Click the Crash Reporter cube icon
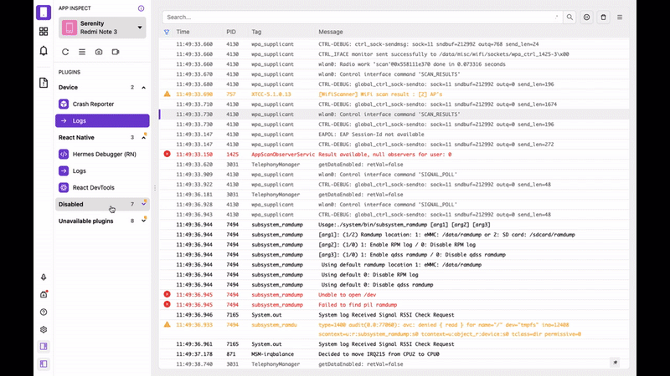Screen dimensions: 670x376 64,104
